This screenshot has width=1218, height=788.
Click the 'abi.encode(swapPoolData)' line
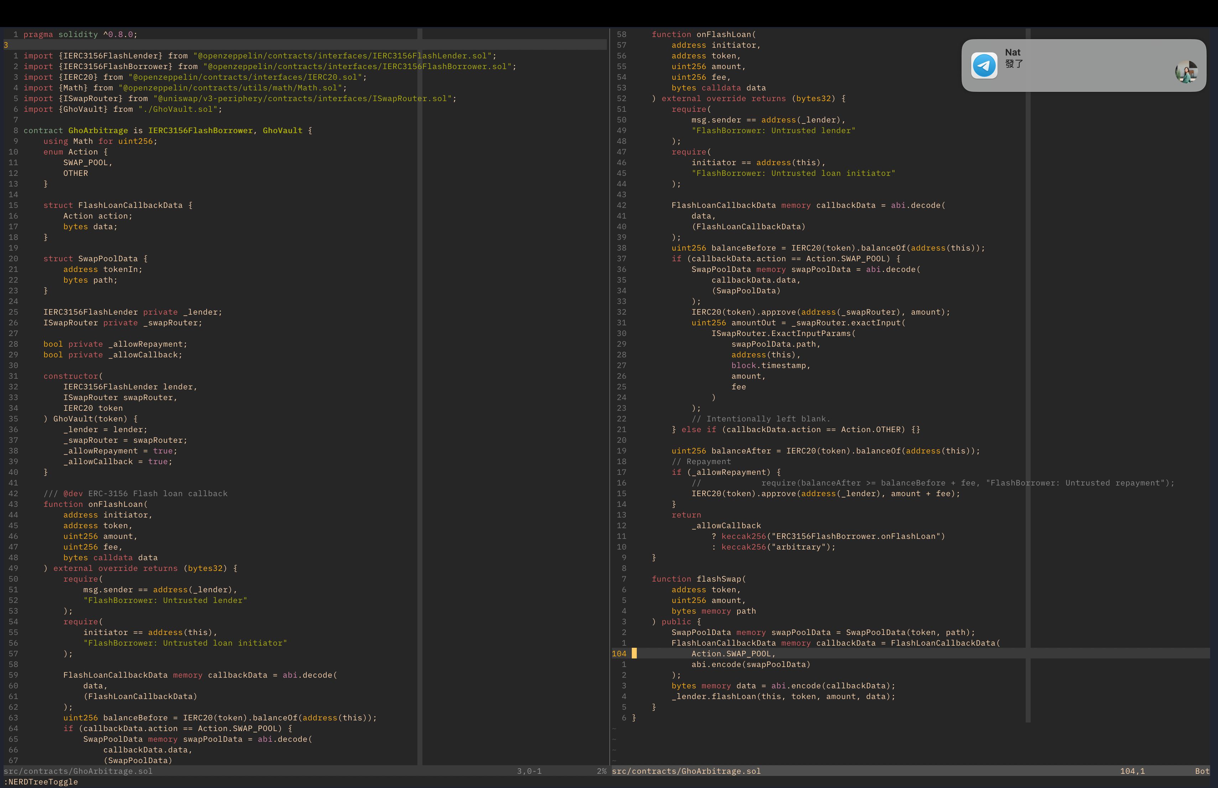[x=751, y=664]
